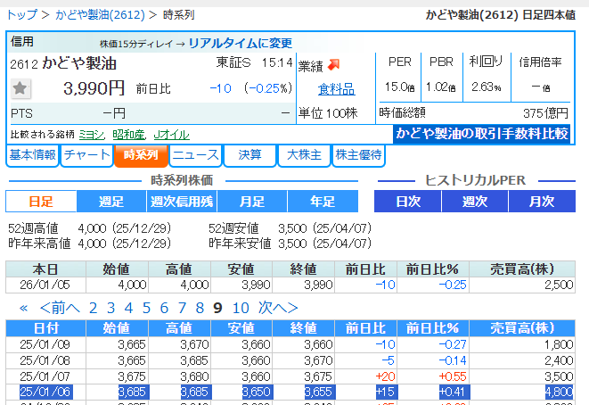Open the チャート tab
This screenshot has height=405, width=589.
point(86,155)
